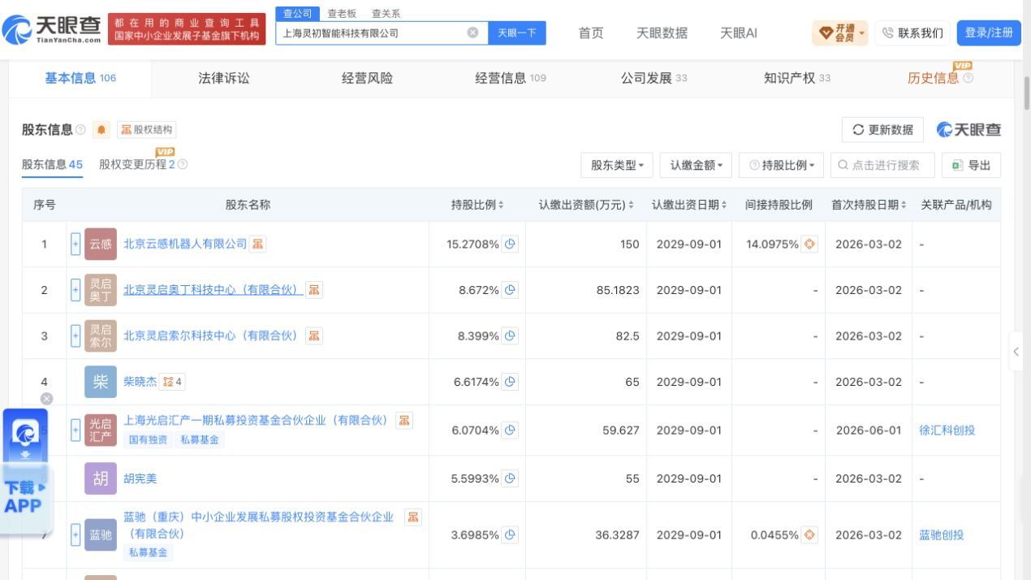Click history icon next to 5.5993%

point(510,478)
